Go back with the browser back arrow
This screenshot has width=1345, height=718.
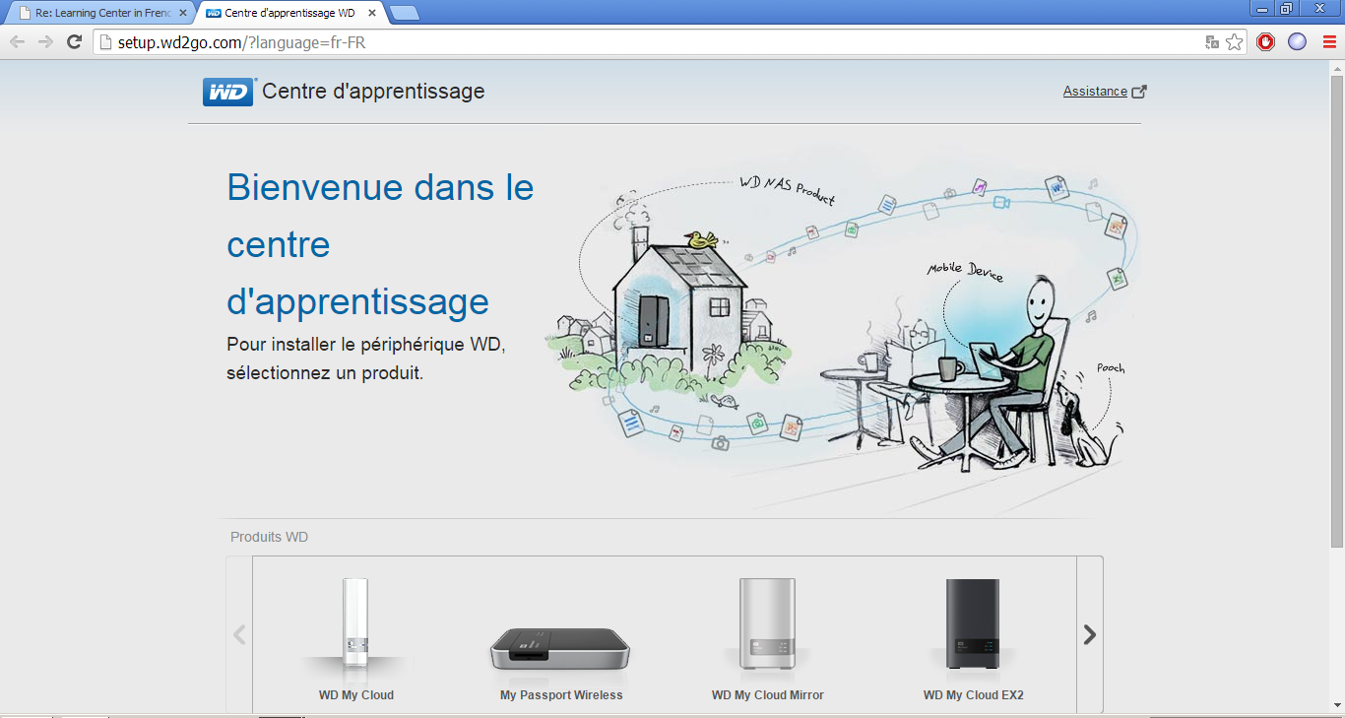tap(17, 41)
